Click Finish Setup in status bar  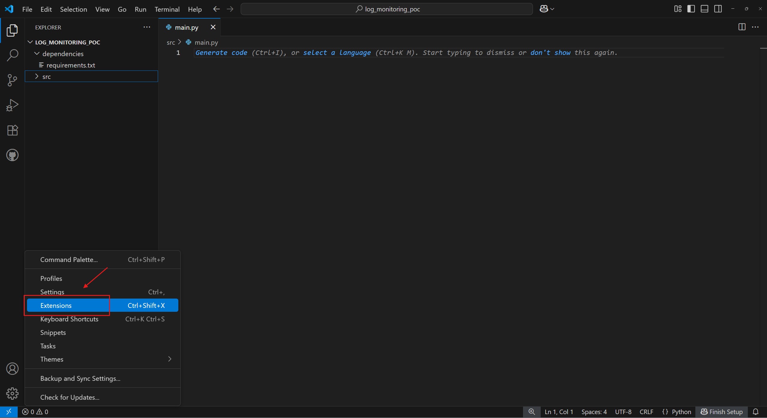coord(722,412)
